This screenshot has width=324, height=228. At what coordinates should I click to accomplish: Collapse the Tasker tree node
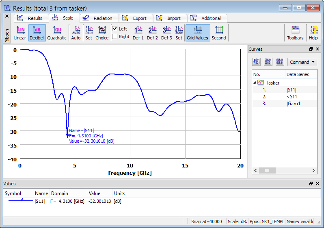(x=255, y=83)
